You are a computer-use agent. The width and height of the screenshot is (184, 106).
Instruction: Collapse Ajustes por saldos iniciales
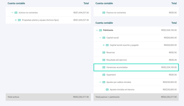click(x=100, y=82)
